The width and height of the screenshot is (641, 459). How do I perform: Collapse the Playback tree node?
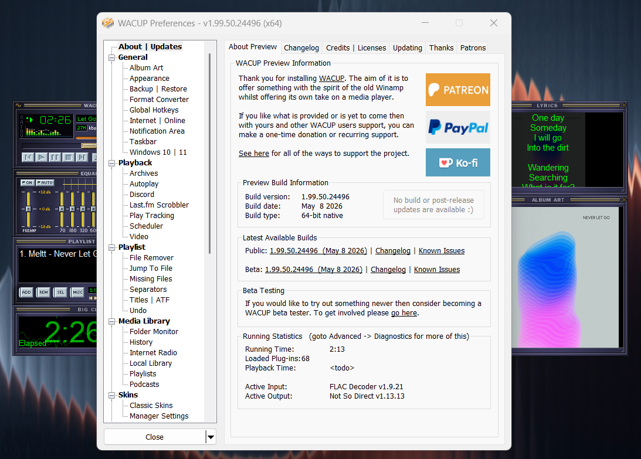(x=111, y=163)
